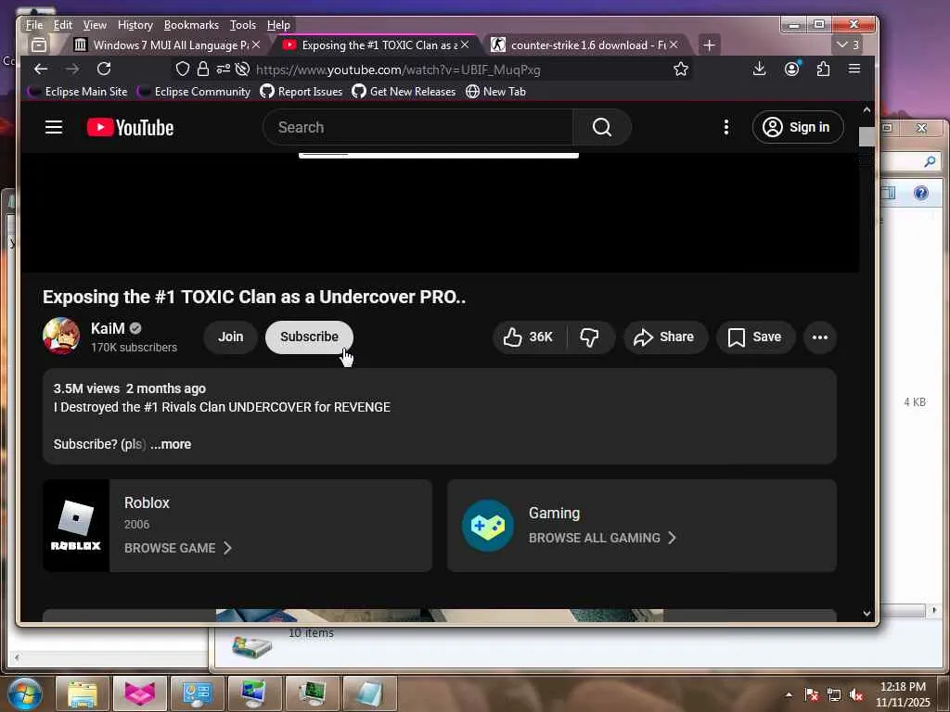
Task: Open the browser application menu
Action: (854, 69)
